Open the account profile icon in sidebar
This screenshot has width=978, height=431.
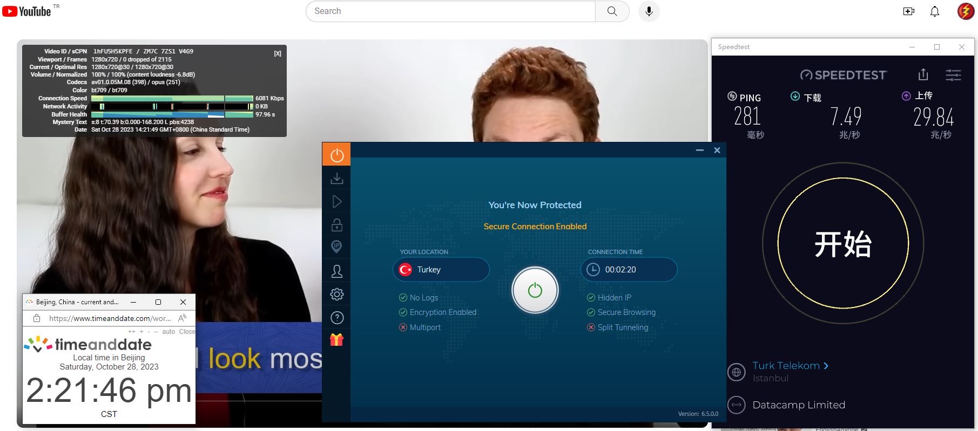point(336,271)
